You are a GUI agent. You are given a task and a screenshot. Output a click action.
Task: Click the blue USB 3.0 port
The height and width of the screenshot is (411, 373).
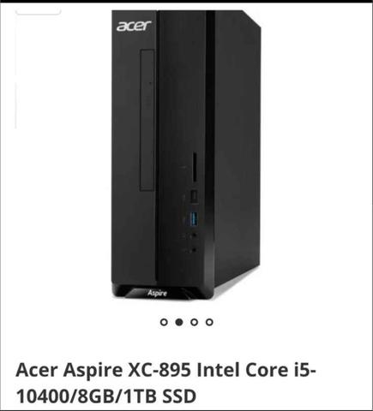click(x=194, y=218)
